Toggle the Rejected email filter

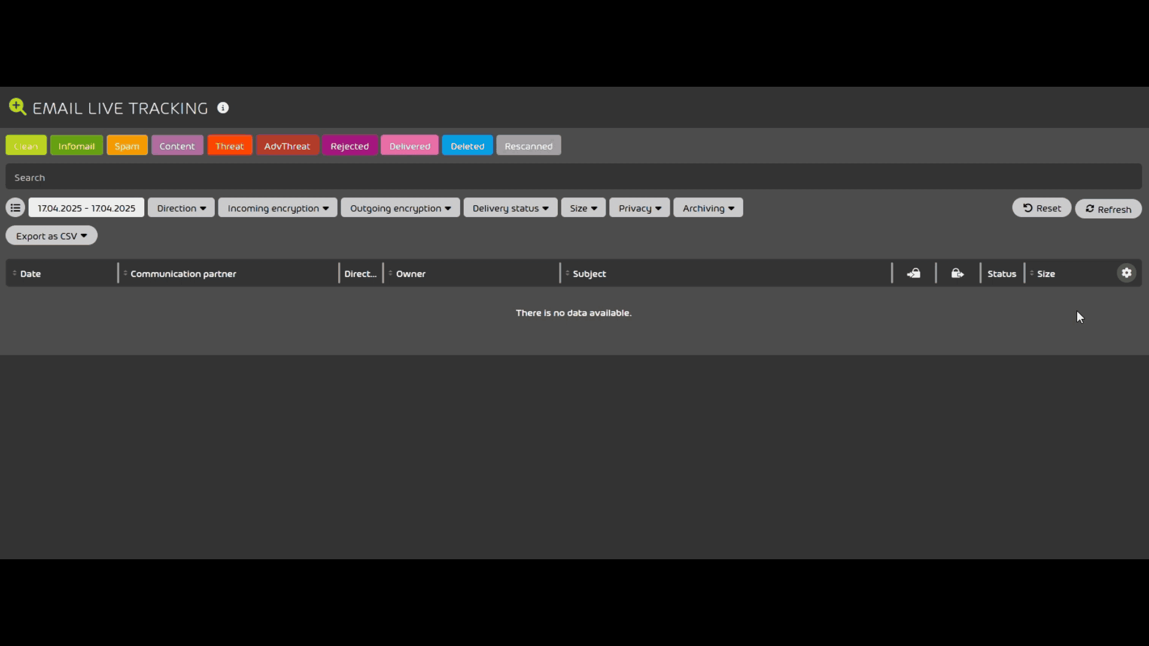click(x=349, y=145)
